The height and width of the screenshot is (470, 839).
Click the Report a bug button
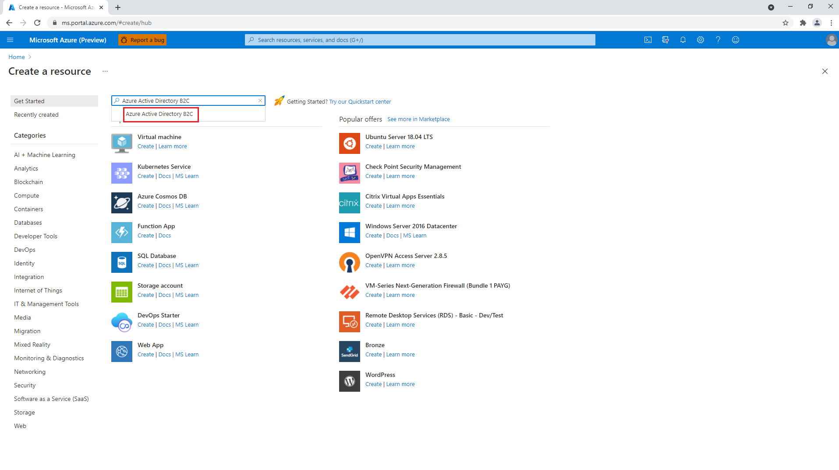142,39
